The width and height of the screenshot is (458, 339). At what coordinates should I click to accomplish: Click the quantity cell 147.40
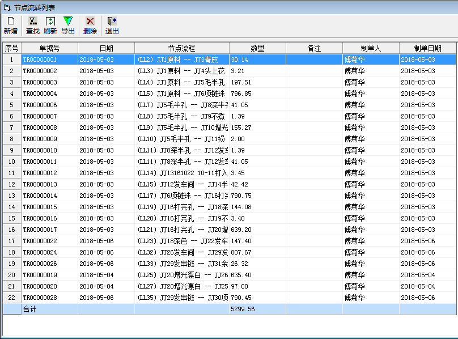pyautogui.click(x=257, y=241)
